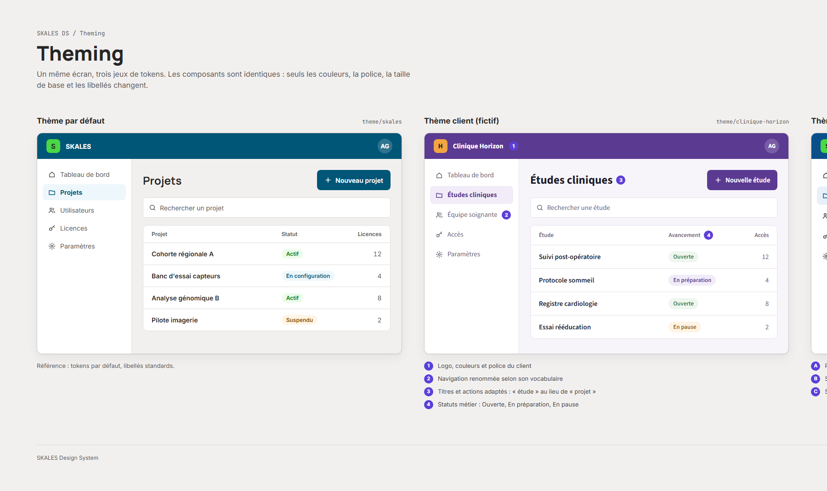Click the Nouvelle étude button
The width and height of the screenshot is (827, 491).
742,180
